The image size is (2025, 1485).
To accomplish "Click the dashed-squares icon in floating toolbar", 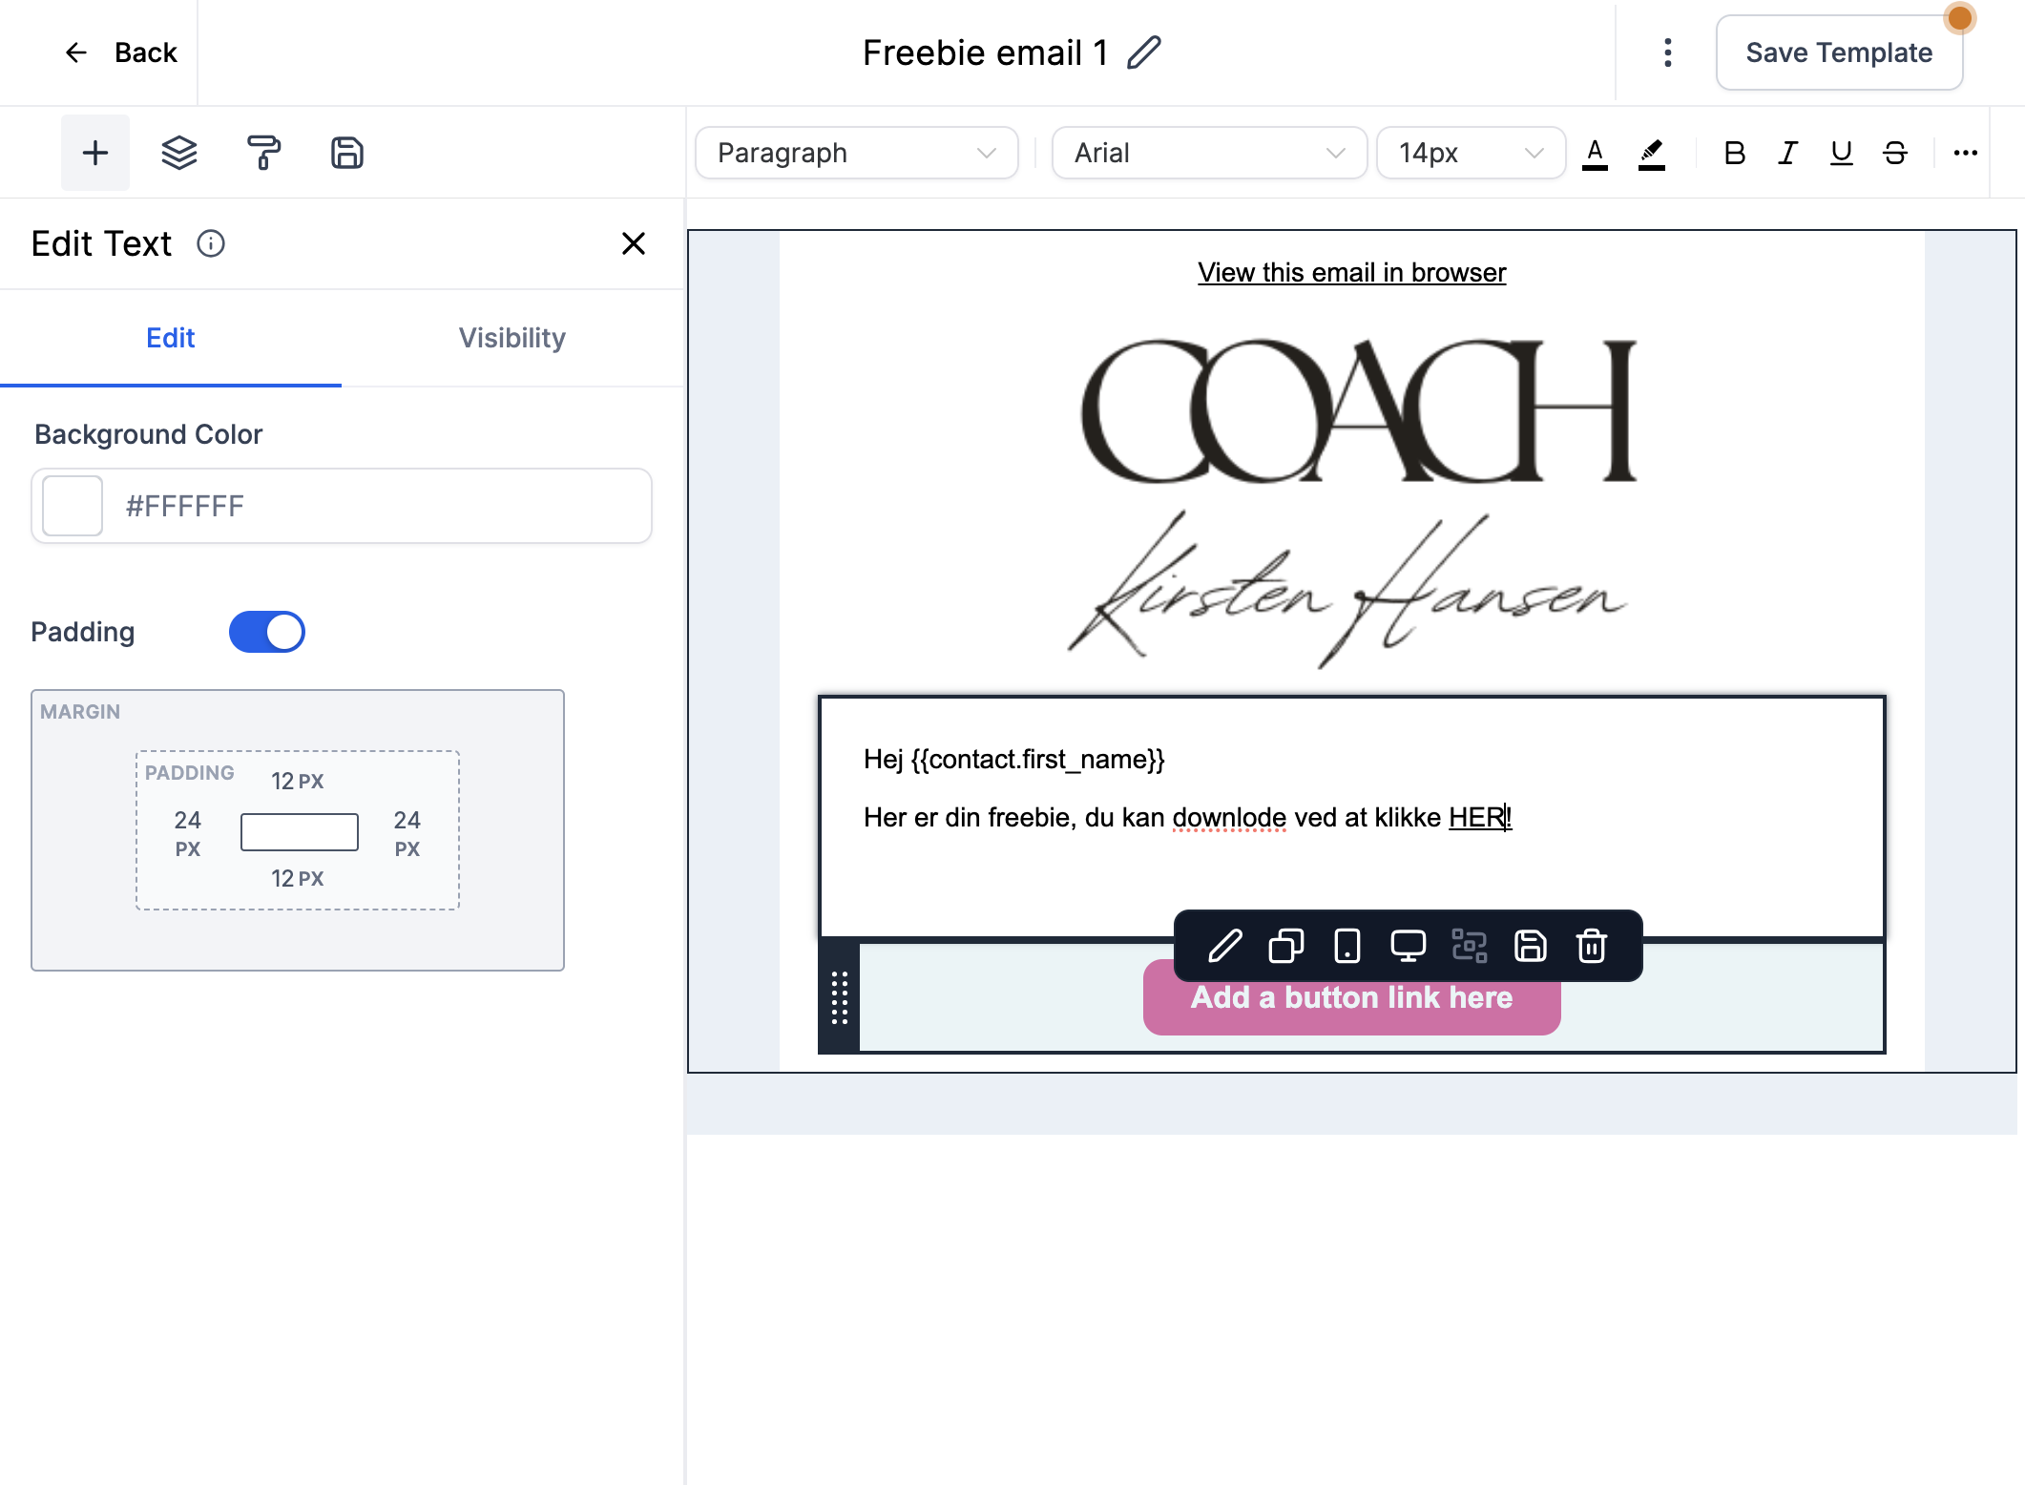I will tap(1470, 946).
